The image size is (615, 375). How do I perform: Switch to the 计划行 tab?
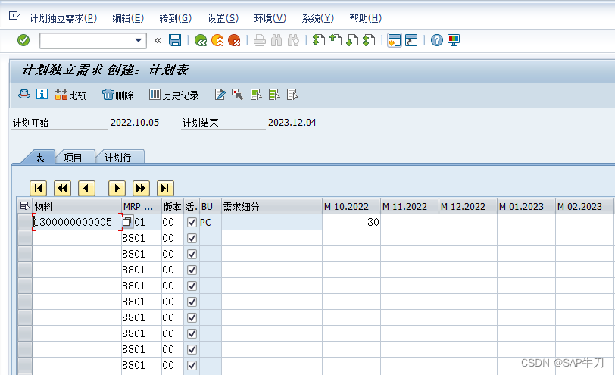coord(117,158)
